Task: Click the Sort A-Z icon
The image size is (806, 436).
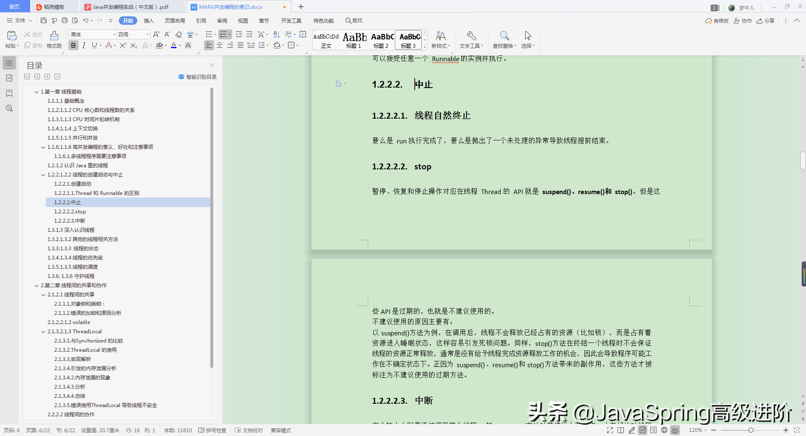Action: 277,34
